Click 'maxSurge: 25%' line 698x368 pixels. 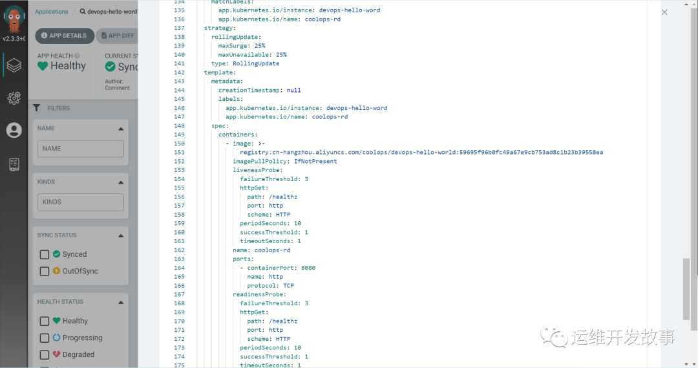coord(242,45)
